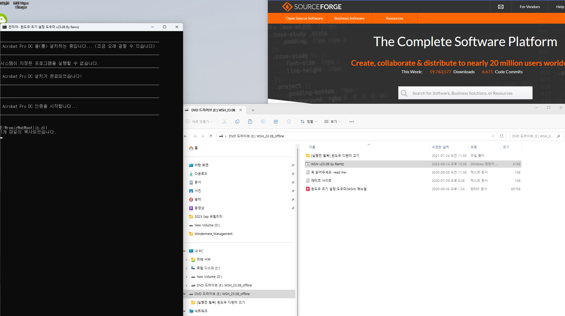The image size is (565, 316).
Task: Expand New Volume (D:) under 내 PC
Action: click(187, 277)
